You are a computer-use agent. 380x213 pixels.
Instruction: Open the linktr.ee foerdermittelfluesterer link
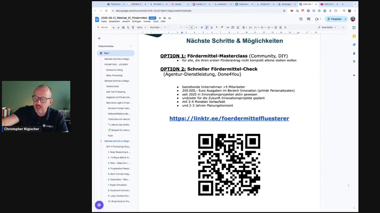(x=229, y=118)
